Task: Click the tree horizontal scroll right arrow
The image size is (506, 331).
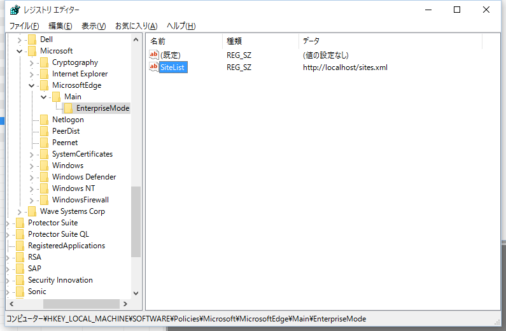Action: 125,304
